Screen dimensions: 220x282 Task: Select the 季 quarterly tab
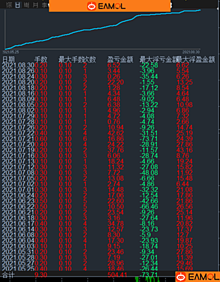44,5
